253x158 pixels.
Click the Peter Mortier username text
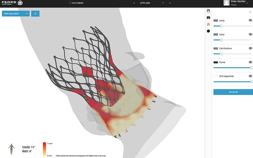click(x=238, y=1)
